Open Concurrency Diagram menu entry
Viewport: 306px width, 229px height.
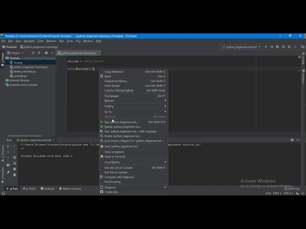click(134, 141)
